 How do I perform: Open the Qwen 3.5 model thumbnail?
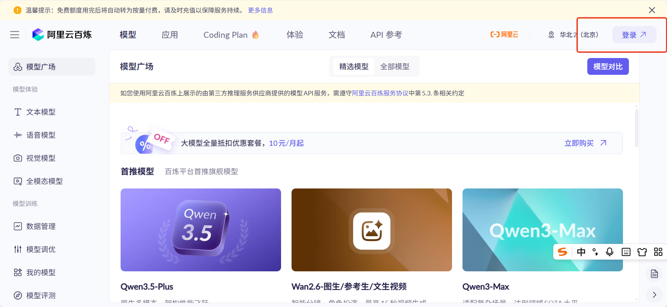coord(201,230)
